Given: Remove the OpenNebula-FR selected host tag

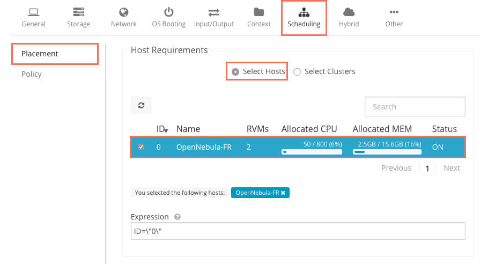Looking at the screenshot, I should pos(283,193).
